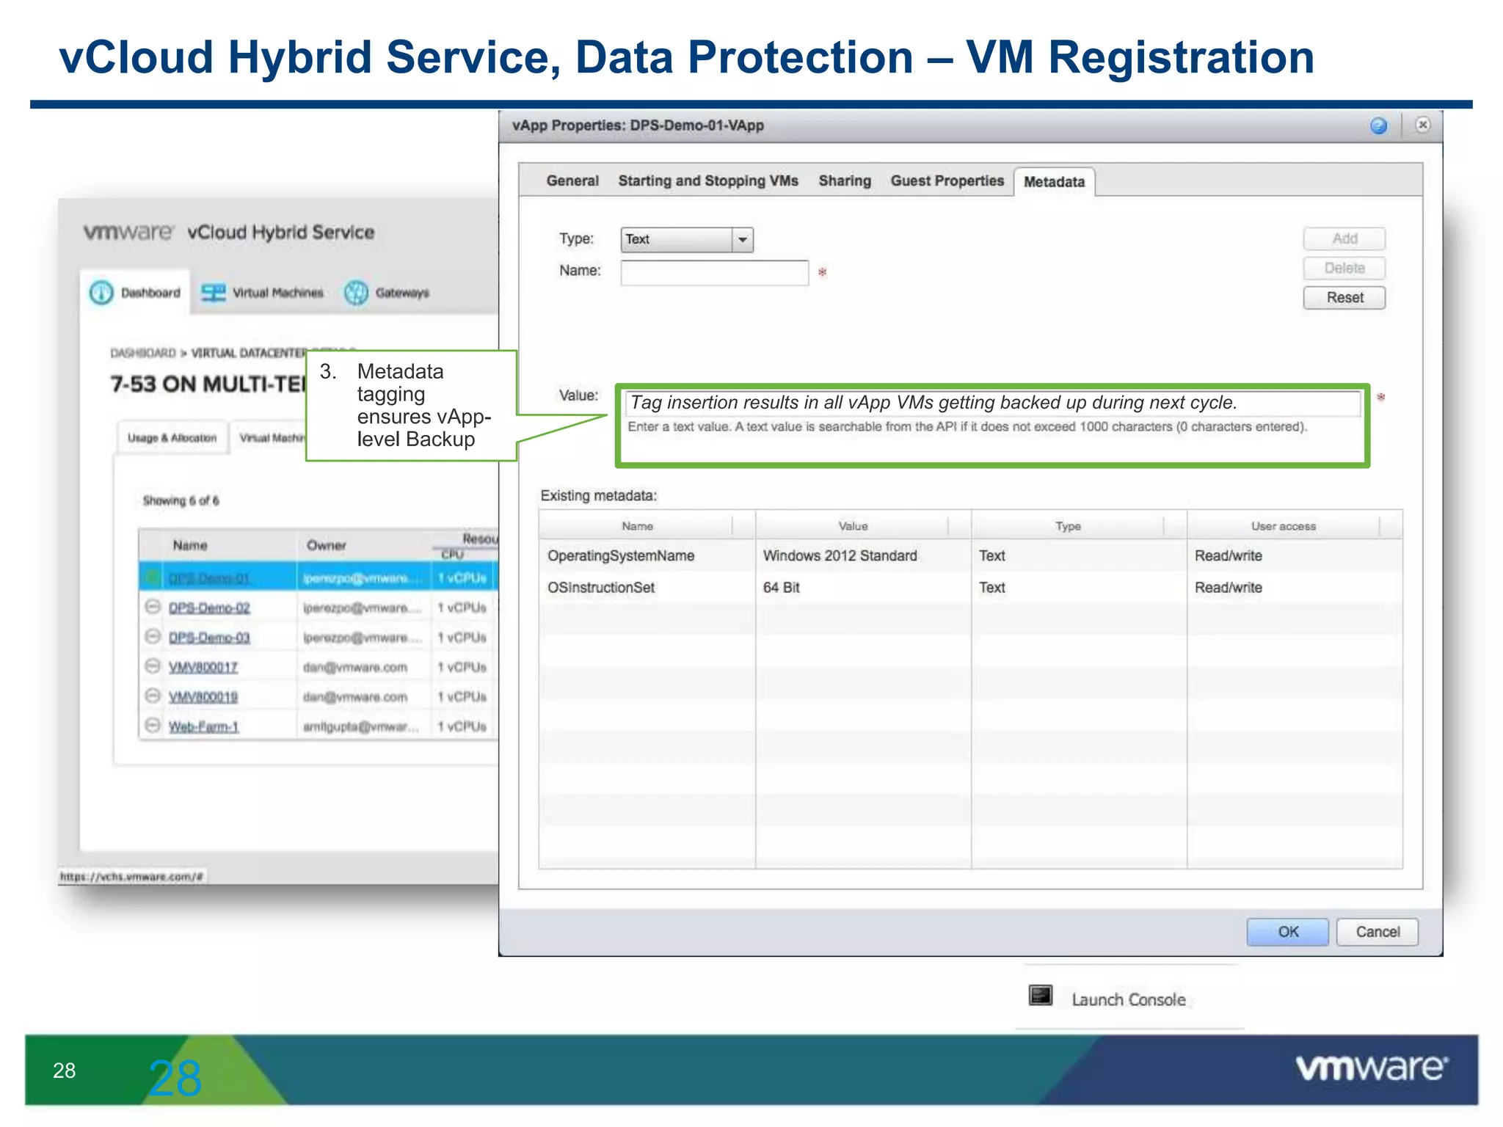The image size is (1503, 1127).
Task: Click the status icon beside VMV800017
Action: pyautogui.click(x=153, y=666)
